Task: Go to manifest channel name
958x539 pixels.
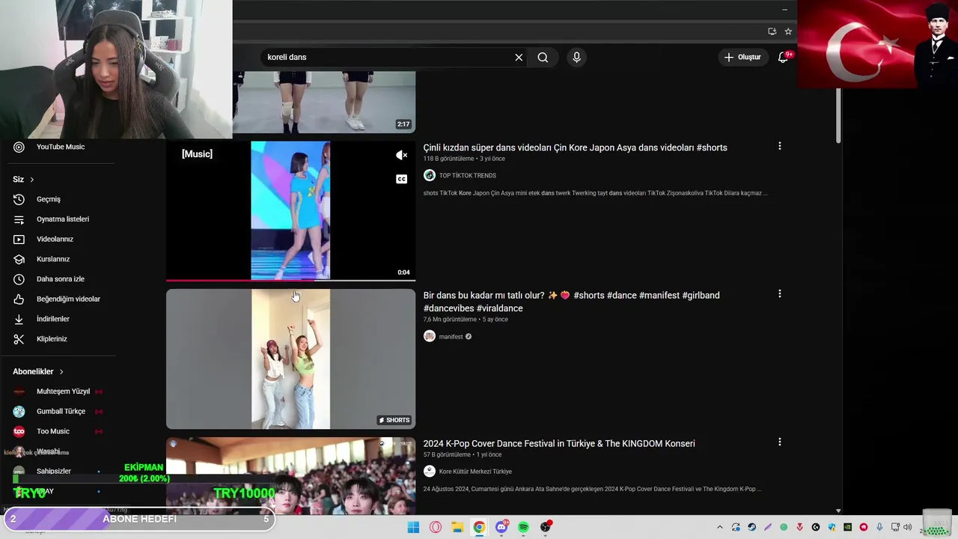Action: coord(451,336)
